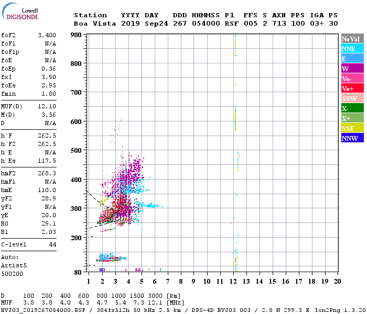
Task: Click the C-level value 44
Action: pos(52,244)
